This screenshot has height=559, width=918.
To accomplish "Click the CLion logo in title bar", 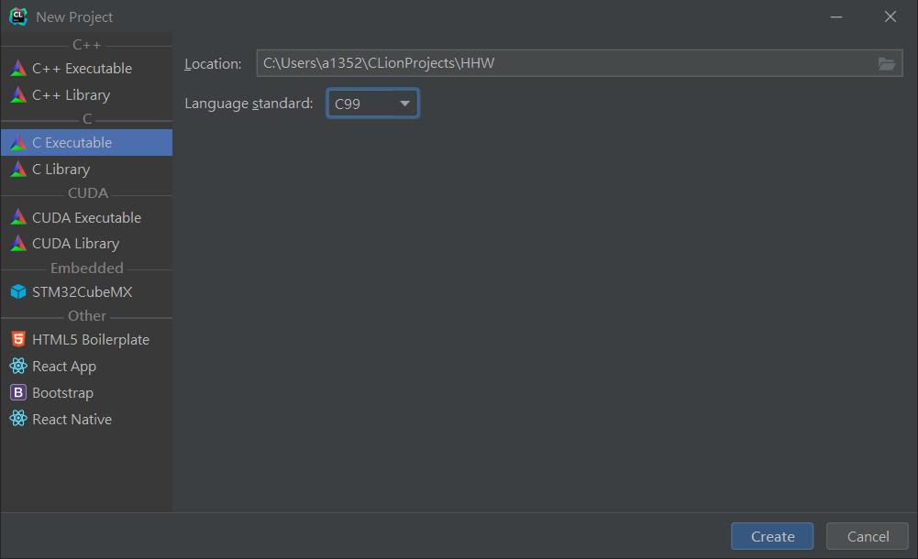I will 18,16.
